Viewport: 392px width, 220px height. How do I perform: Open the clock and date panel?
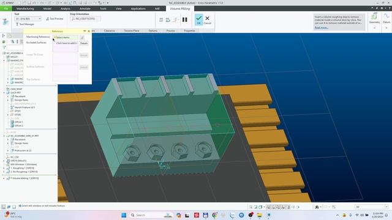point(378,215)
